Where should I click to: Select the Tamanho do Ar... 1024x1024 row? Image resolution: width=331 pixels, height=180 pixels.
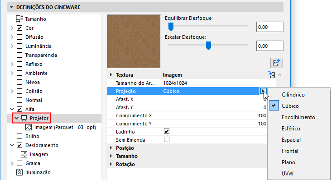pos(192,83)
